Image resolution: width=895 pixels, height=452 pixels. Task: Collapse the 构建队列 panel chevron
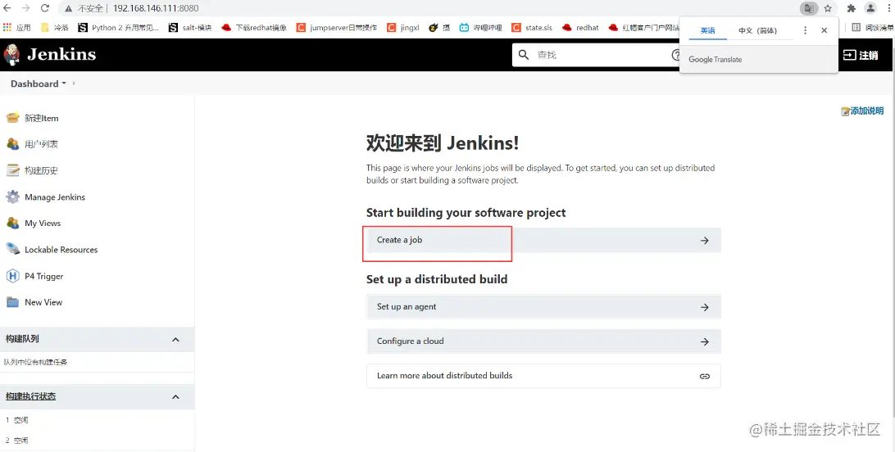tap(175, 340)
